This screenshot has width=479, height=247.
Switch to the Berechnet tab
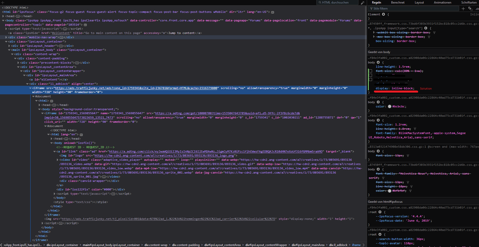pyautogui.click(x=398, y=3)
